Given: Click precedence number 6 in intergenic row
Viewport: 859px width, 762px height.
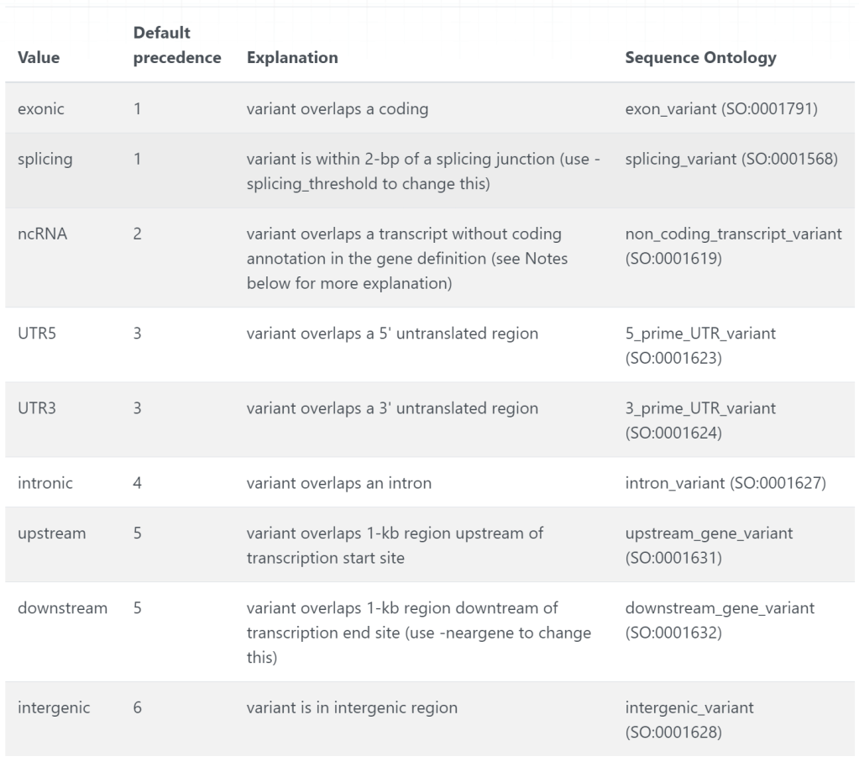Looking at the screenshot, I should [x=138, y=707].
